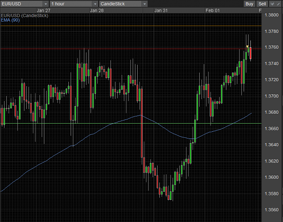Select the EUR/USD (CandleStick) series label
The image size is (283, 222).
click(x=25, y=16)
